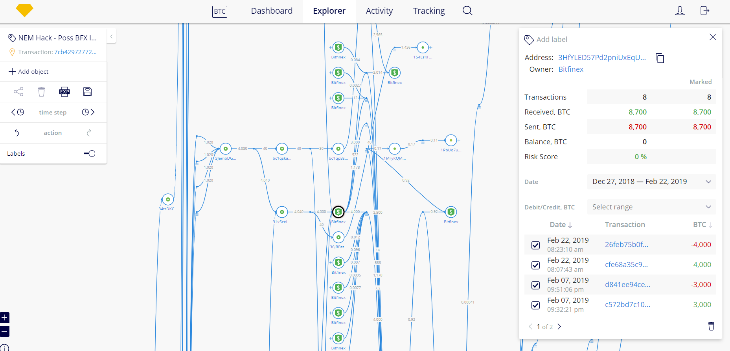Open the Transaction 7cb42972772... link
730x351 pixels.
click(75, 52)
